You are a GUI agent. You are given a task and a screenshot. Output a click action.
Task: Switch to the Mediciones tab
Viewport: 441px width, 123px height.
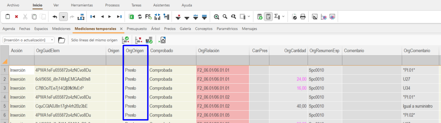(61, 29)
